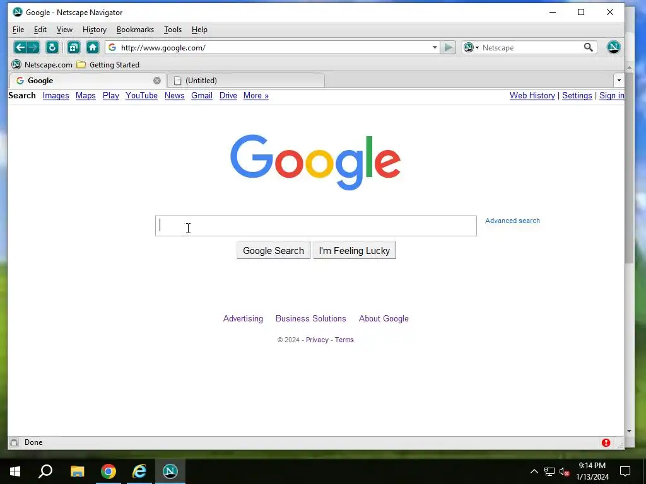Switch to the (Untitled) tab
Viewport: 646px width, 484px height.
246,81
